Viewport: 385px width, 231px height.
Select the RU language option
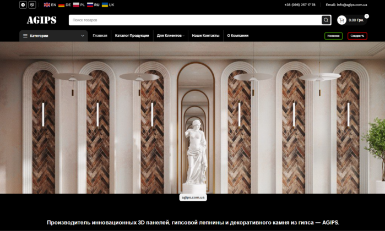click(93, 5)
